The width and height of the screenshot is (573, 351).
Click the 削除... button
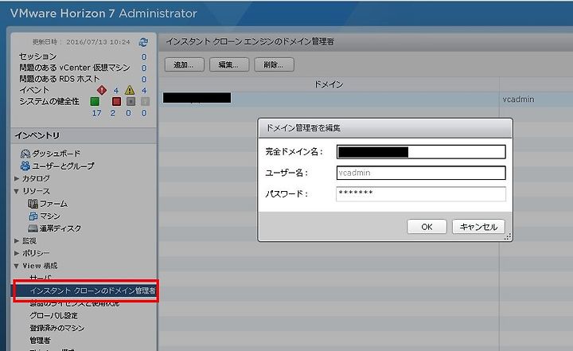tap(274, 64)
